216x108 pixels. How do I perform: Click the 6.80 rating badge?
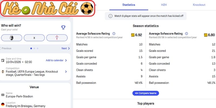210,35
